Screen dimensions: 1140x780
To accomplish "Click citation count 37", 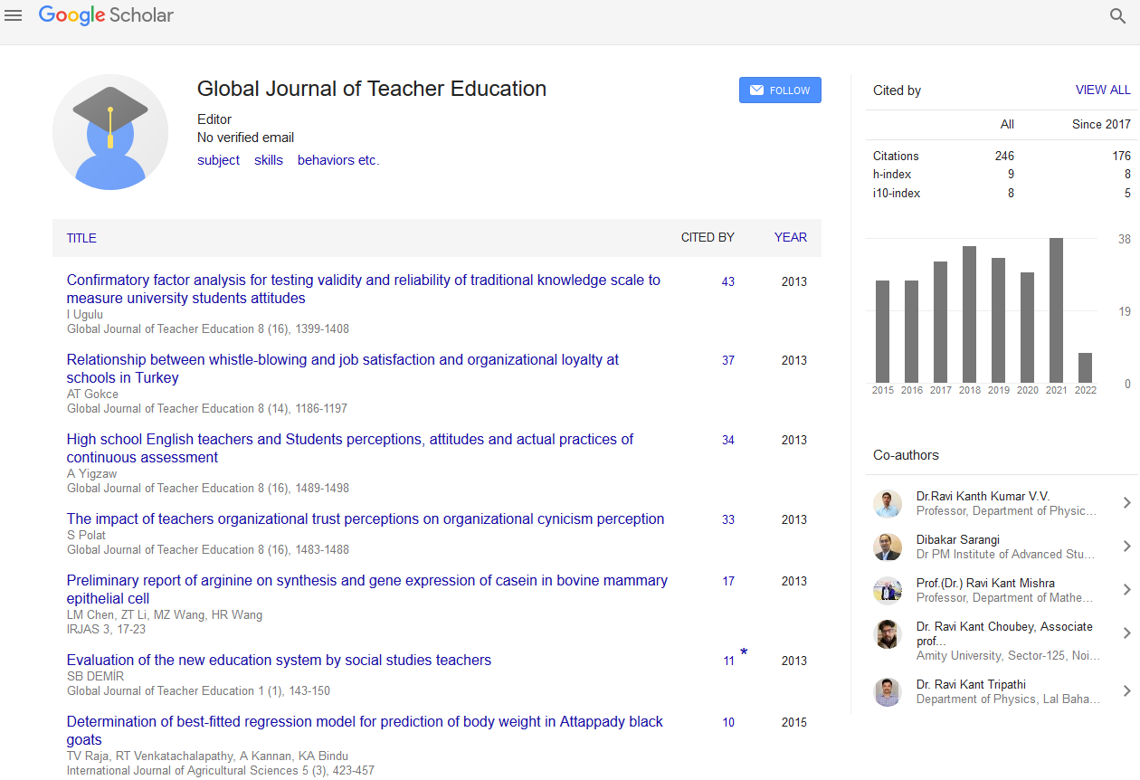I will [x=728, y=360].
